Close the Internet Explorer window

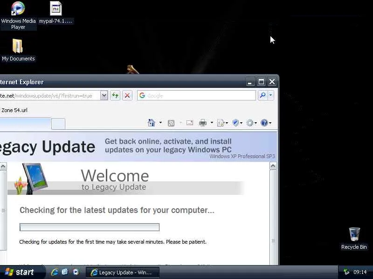(x=272, y=82)
